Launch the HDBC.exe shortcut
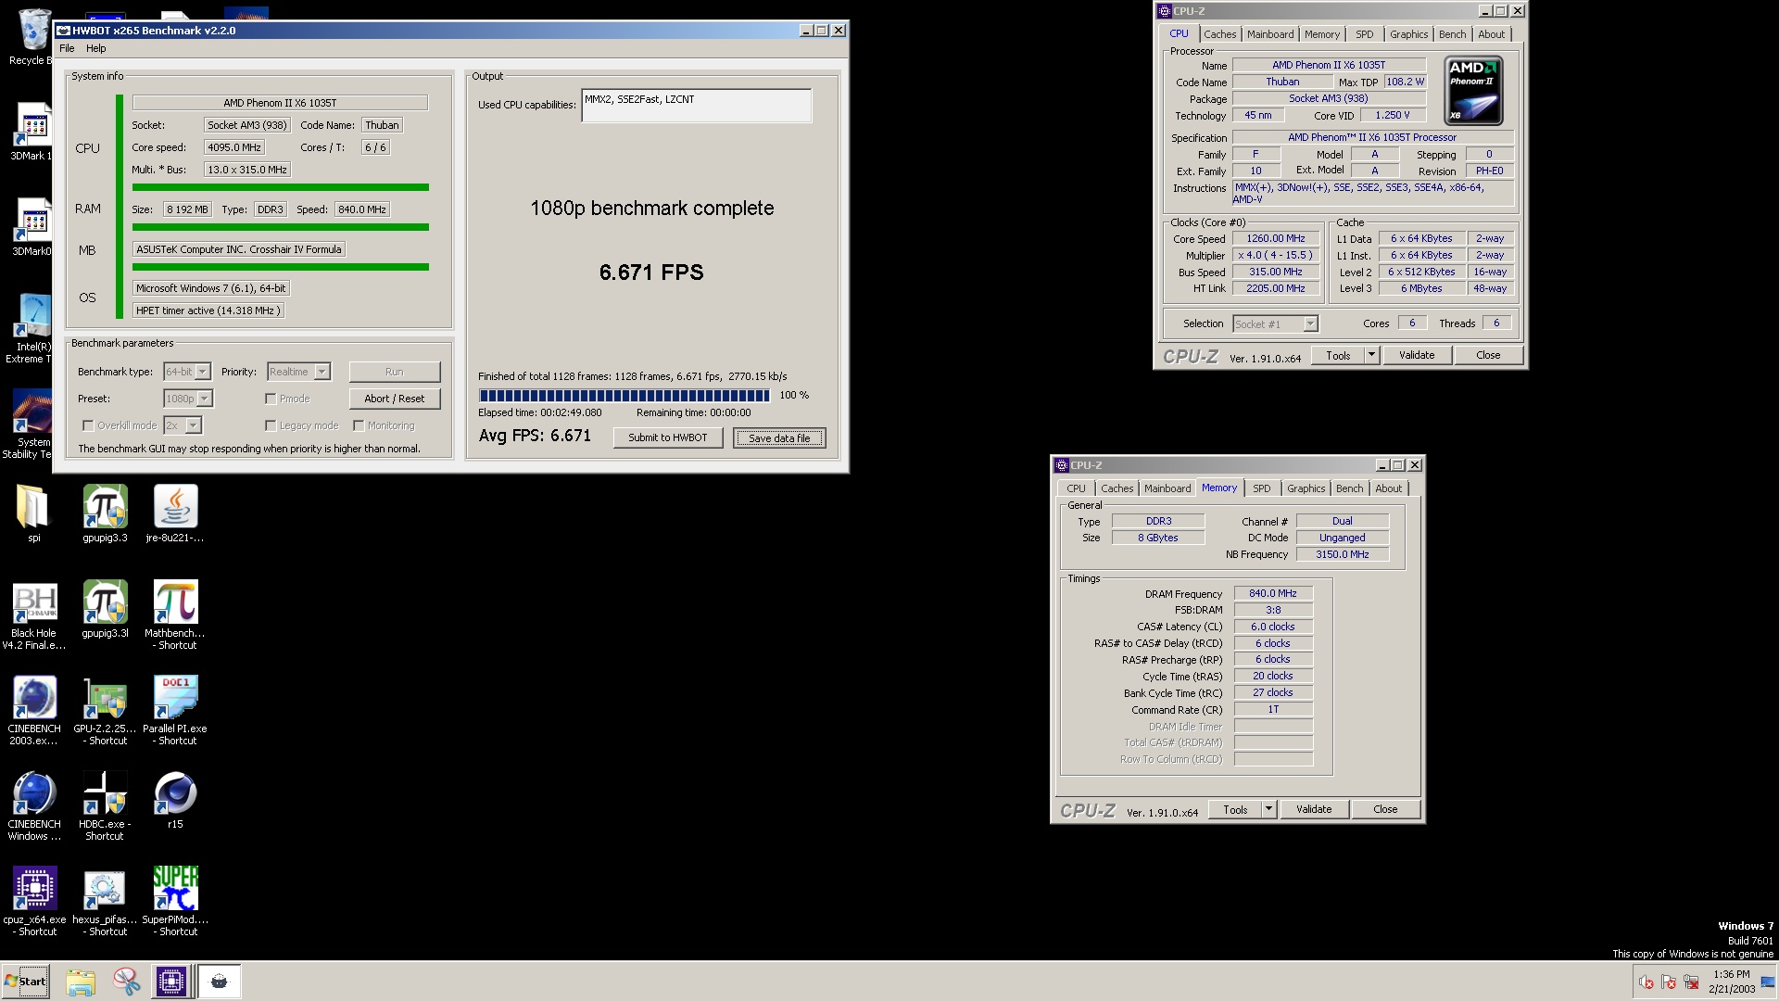 (105, 806)
